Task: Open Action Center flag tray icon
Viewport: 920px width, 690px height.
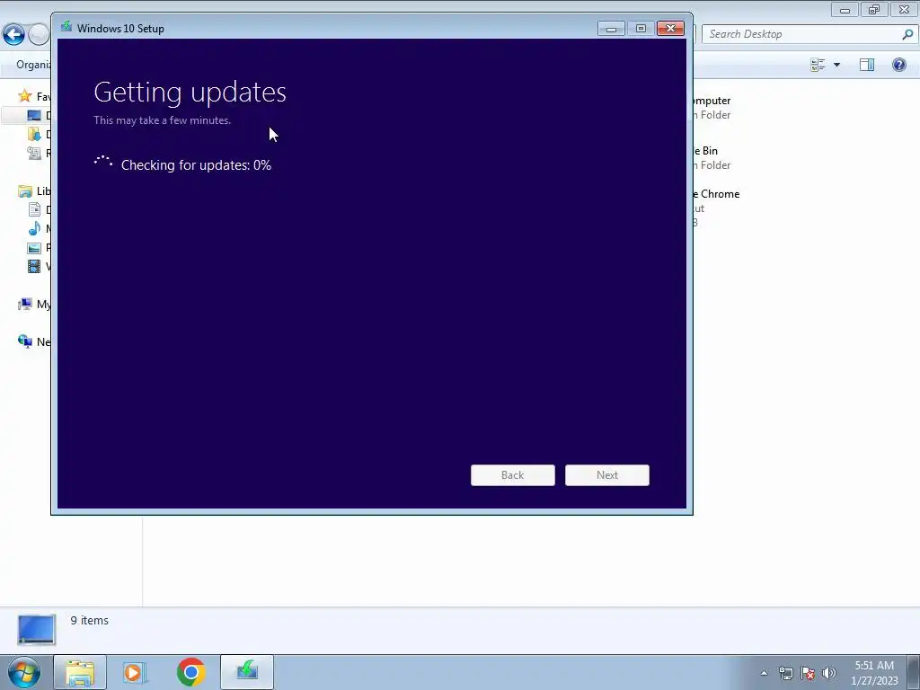Action: point(808,673)
